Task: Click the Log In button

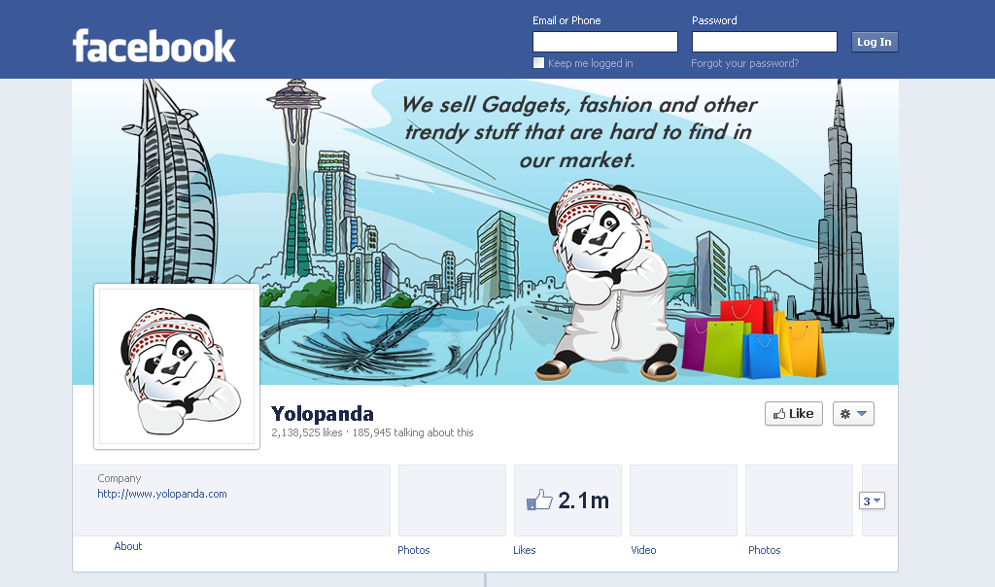Action: click(875, 42)
